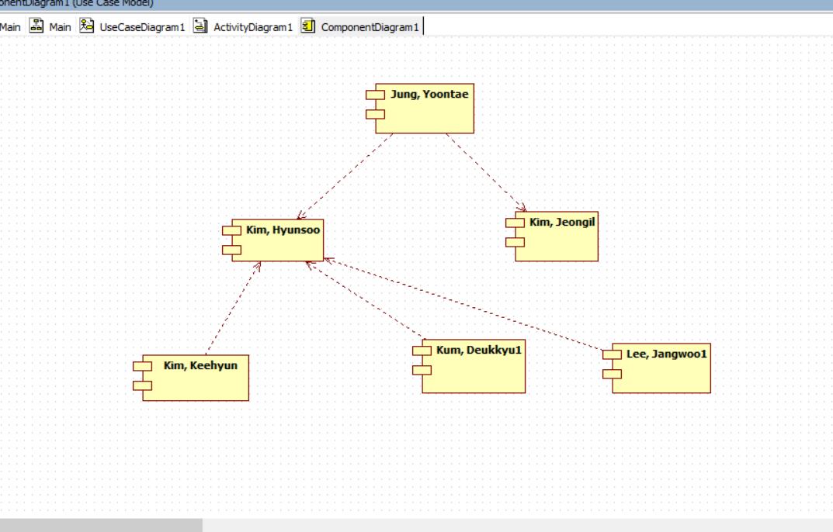
Task: Open the ActivityDiagram1 tab
Action: pyautogui.click(x=243, y=26)
